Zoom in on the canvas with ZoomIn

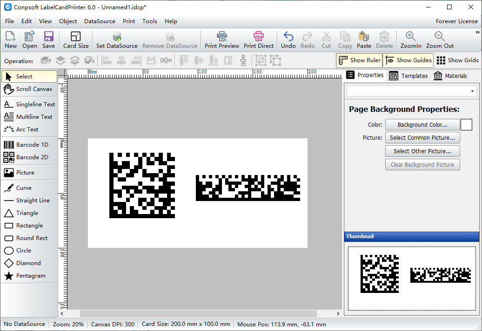point(411,40)
